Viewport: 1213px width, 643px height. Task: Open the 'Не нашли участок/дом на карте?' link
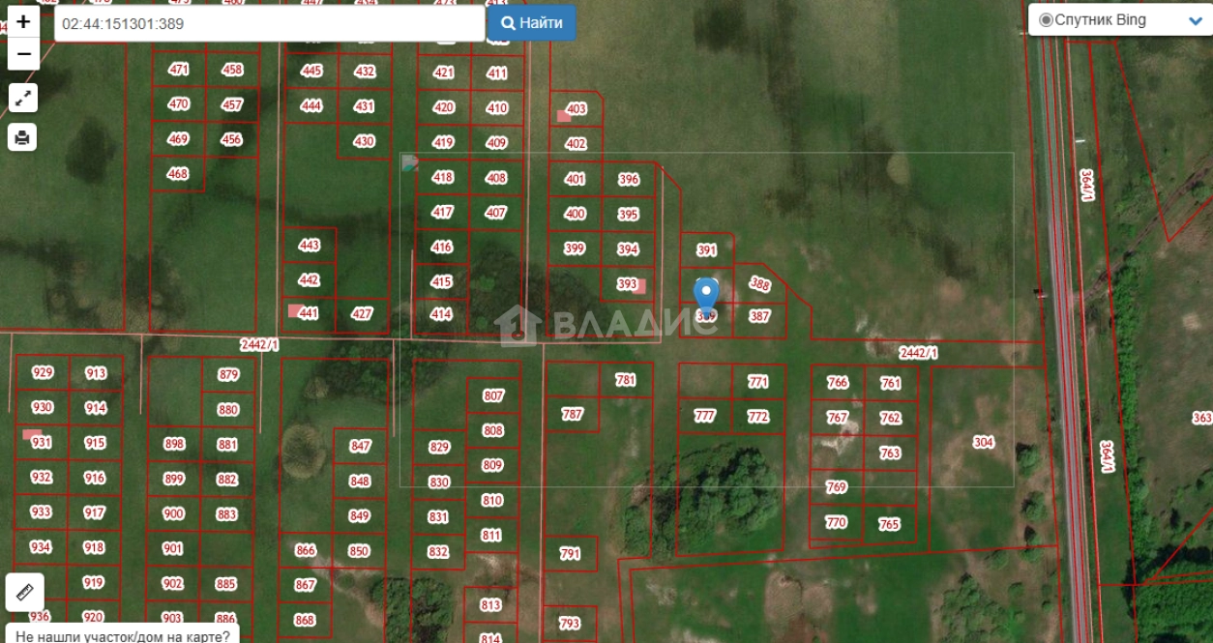pyautogui.click(x=123, y=635)
